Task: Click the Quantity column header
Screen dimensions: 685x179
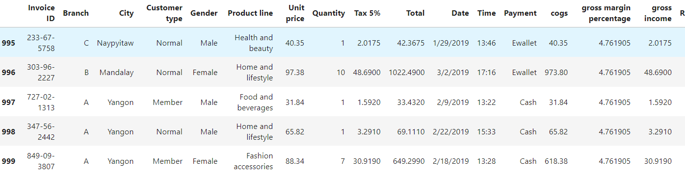Action: (328, 13)
